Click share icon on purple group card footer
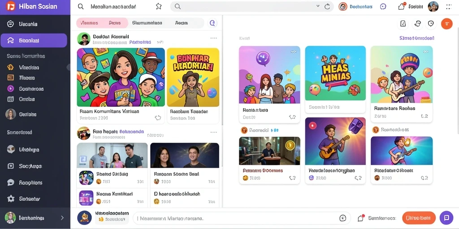This screenshot has width=459, height=229. pyautogui.click(x=292, y=117)
